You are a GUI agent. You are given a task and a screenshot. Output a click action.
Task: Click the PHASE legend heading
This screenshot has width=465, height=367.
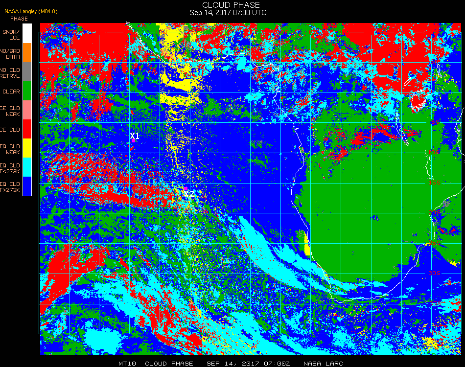coord(19,19)
